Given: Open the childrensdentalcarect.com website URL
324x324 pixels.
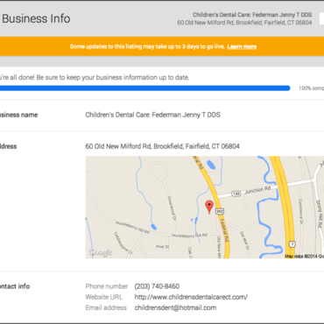Looking at the screenshot, I should 191,297.
